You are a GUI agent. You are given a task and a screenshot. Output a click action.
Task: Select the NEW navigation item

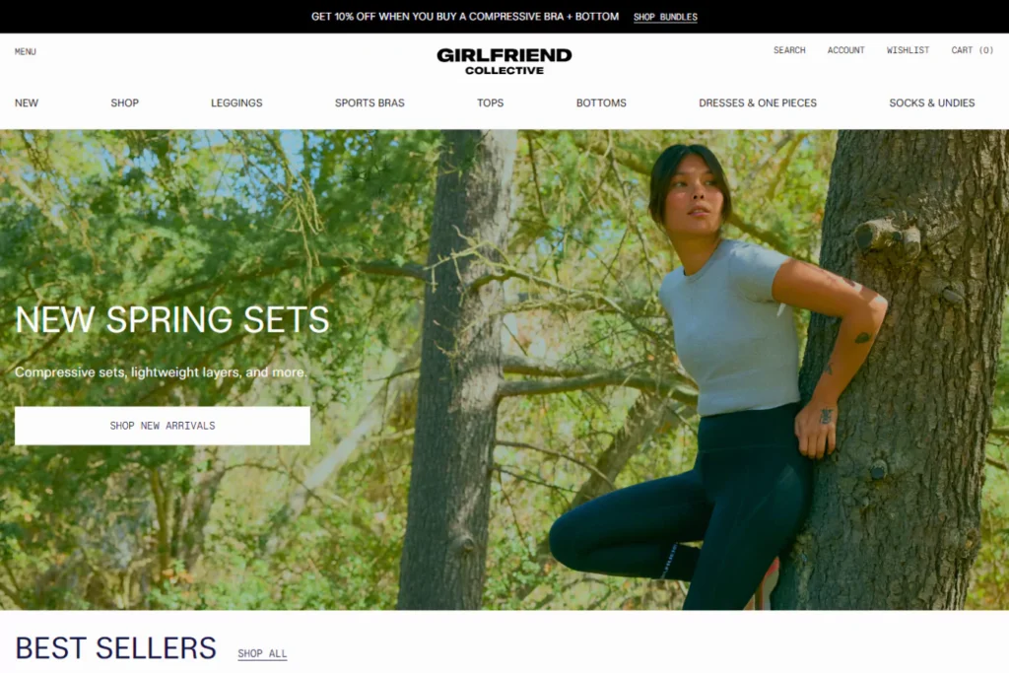27,102
